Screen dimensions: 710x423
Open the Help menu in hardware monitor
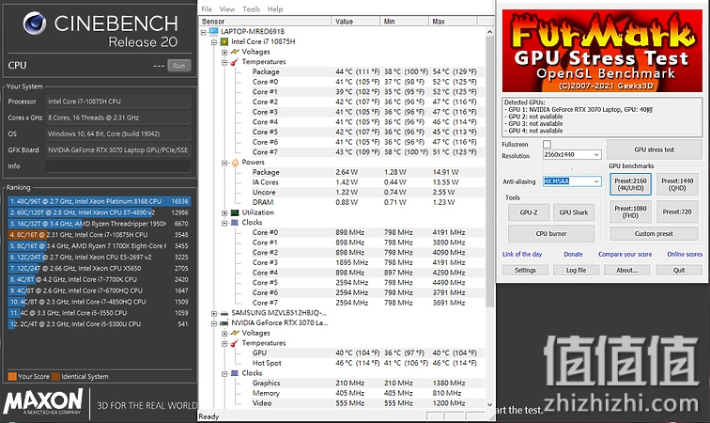click(x=275, y=9)
